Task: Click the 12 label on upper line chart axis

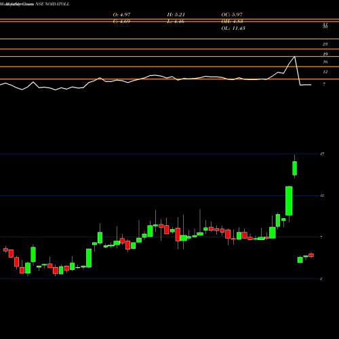Action: pos(325,72)
